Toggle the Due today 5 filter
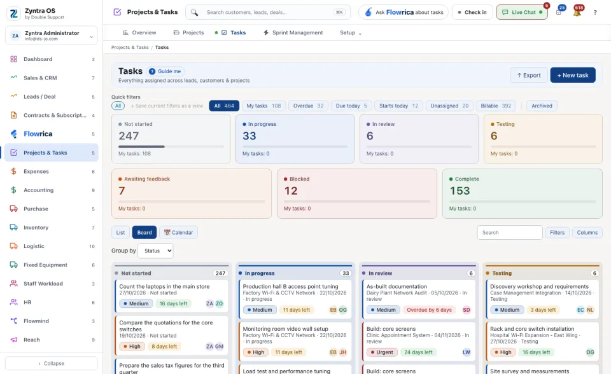 pos(351,106)
